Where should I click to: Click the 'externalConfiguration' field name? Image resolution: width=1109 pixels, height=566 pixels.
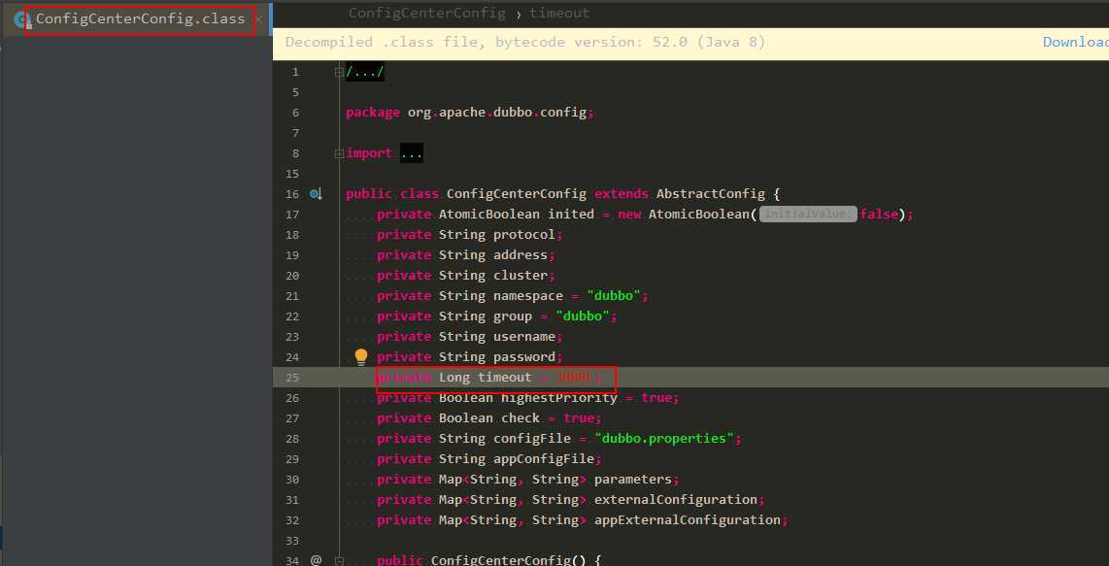[676, 500]
